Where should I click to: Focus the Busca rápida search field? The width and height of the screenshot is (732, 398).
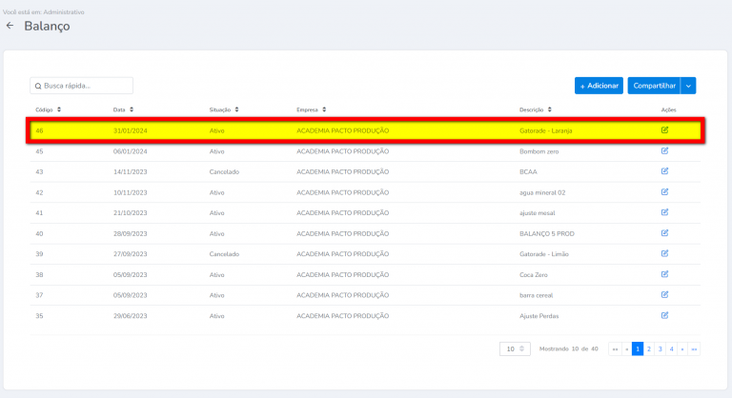click(86, 86)
